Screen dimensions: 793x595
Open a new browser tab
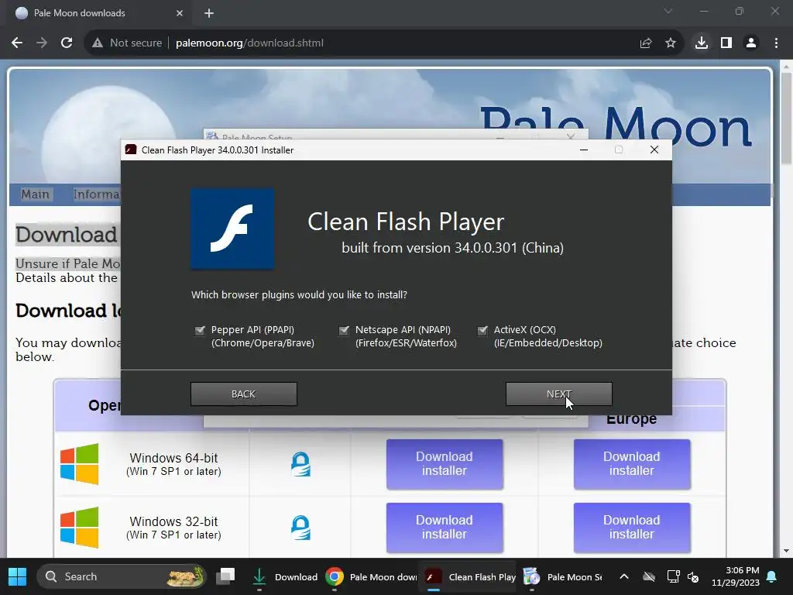209,13
